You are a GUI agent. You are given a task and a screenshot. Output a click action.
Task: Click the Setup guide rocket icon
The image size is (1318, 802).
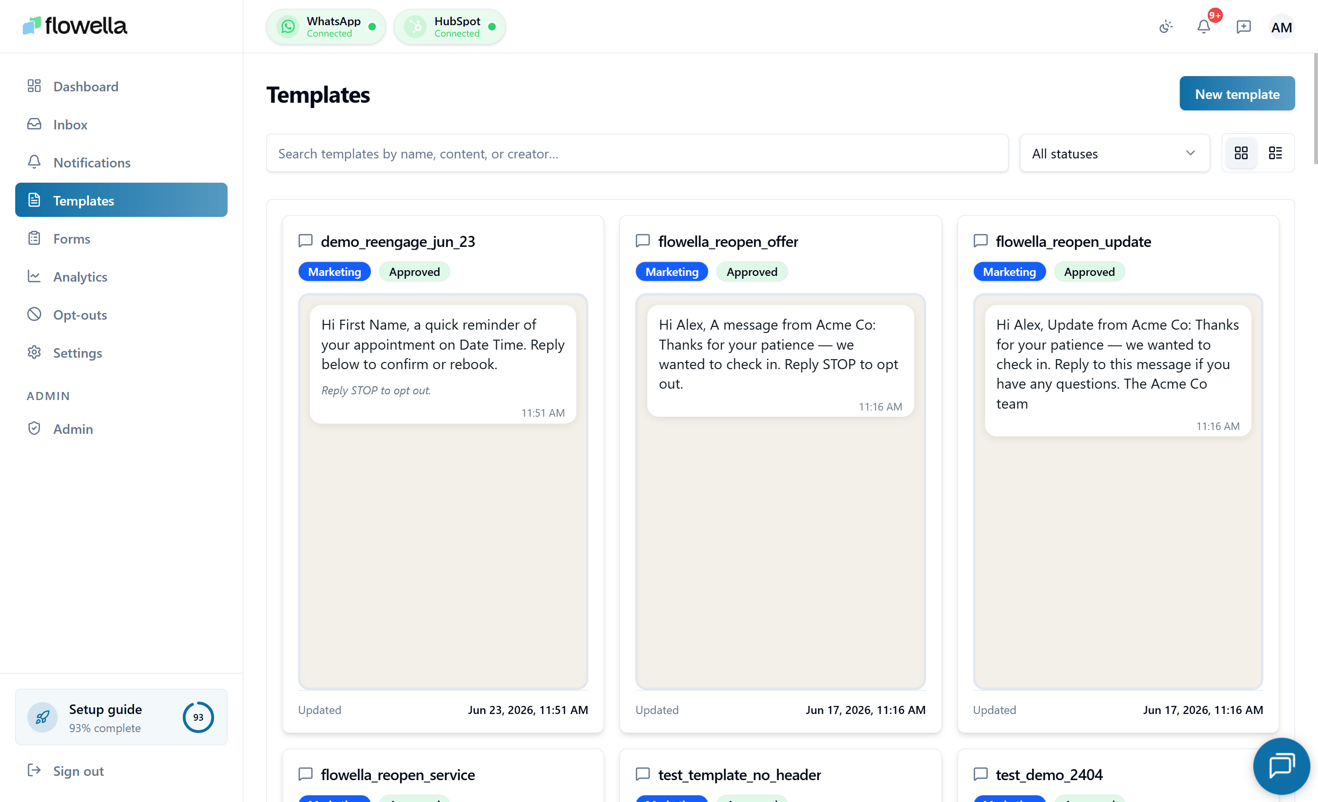(x=42, y=717)
